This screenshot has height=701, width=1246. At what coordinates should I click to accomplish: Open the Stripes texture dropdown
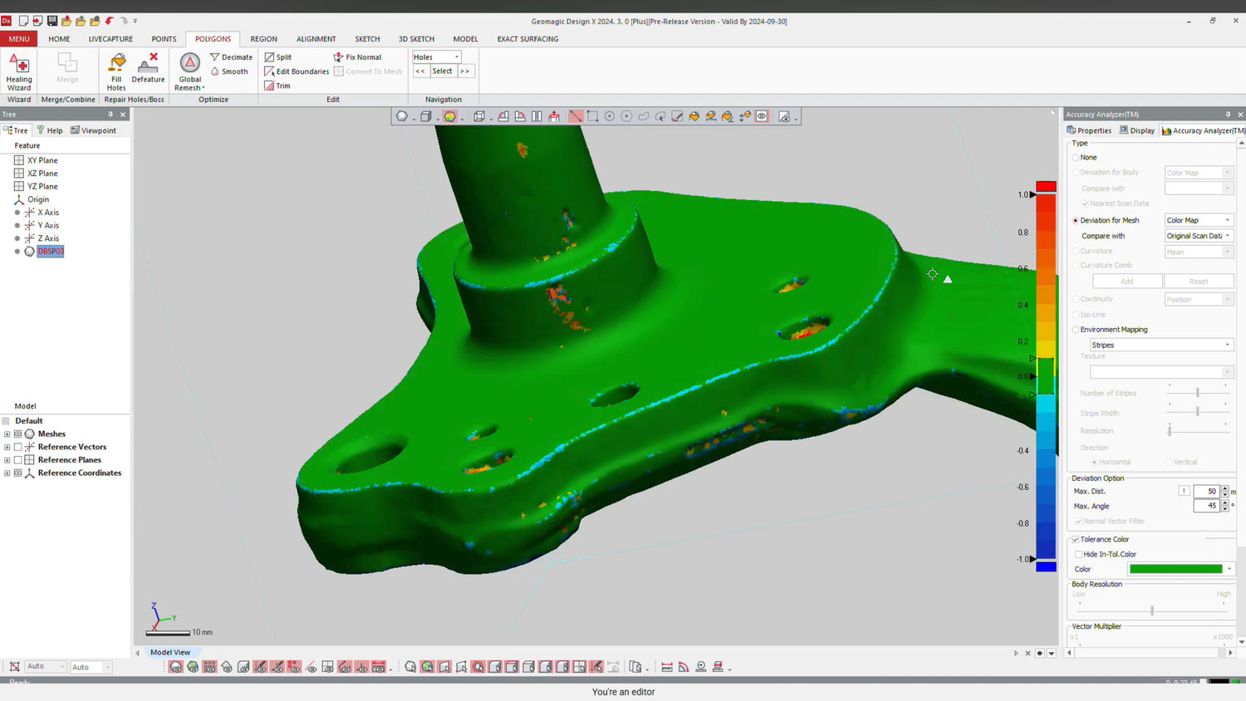pos(1161,345)
